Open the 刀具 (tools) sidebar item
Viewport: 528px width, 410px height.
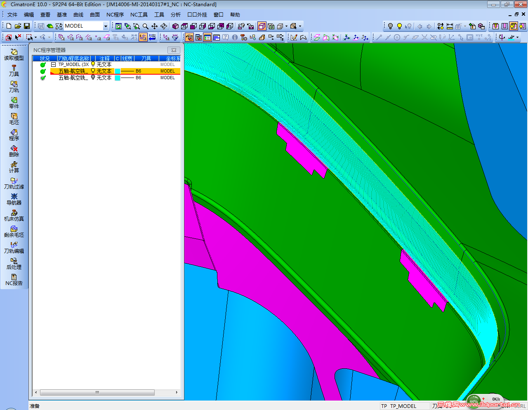point(14,71)
